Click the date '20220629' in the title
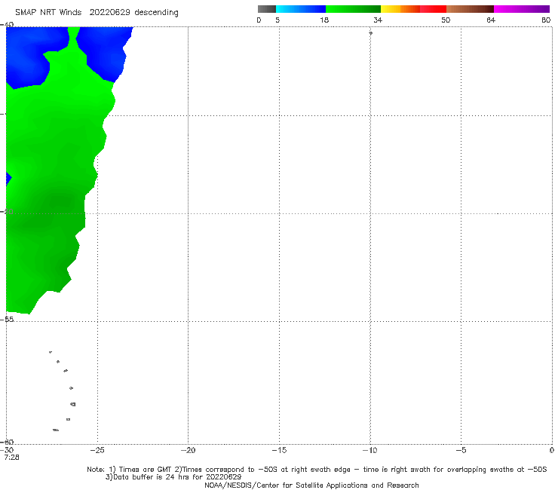 pos(110,13)
